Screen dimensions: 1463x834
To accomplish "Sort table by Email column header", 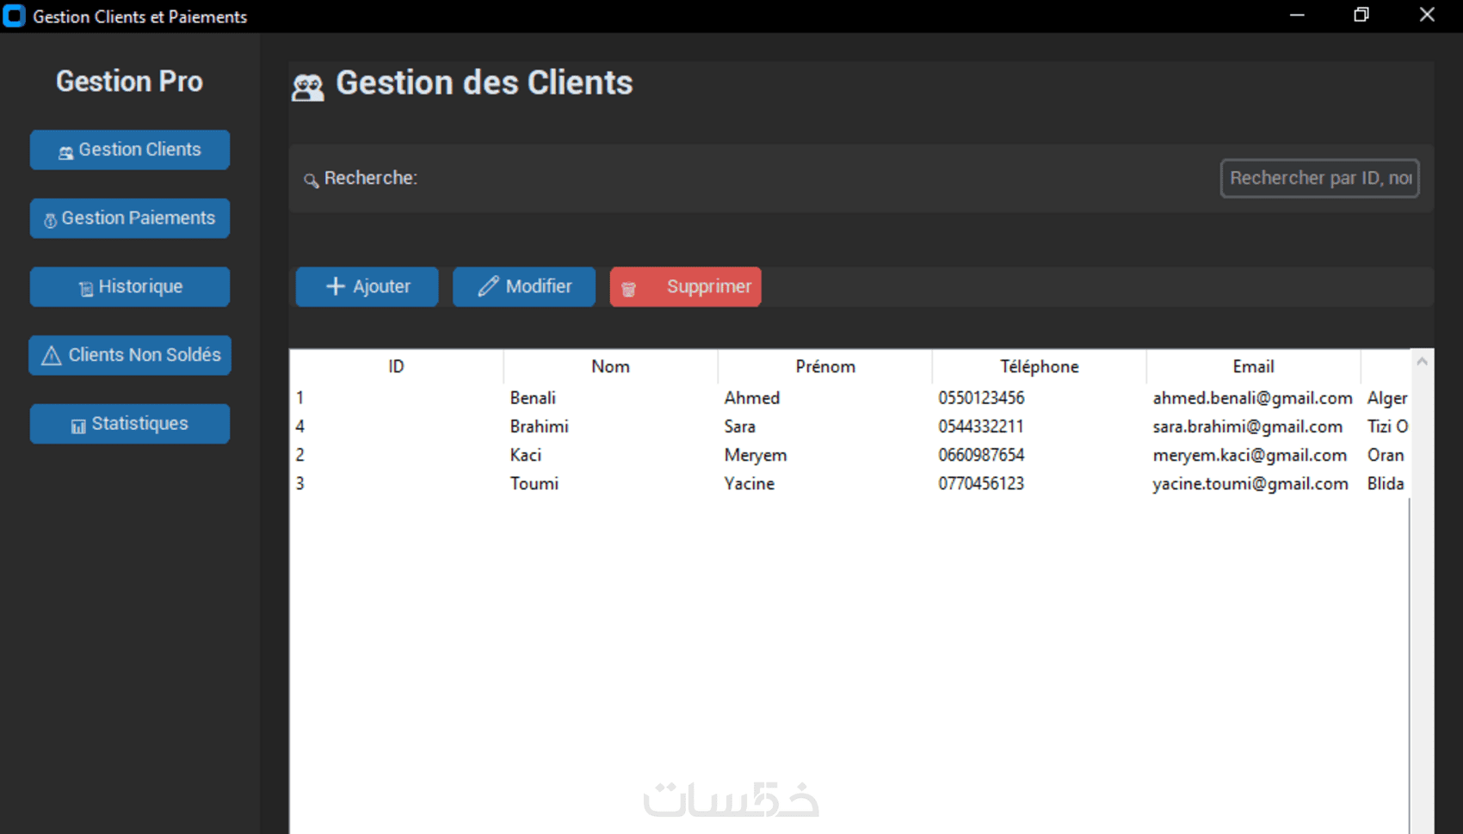I will click(x=1253, y=366).
